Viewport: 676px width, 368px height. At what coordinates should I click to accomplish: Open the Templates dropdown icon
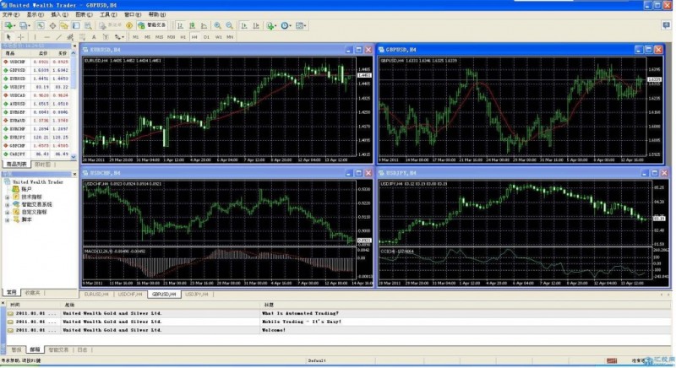pos(301,26)
